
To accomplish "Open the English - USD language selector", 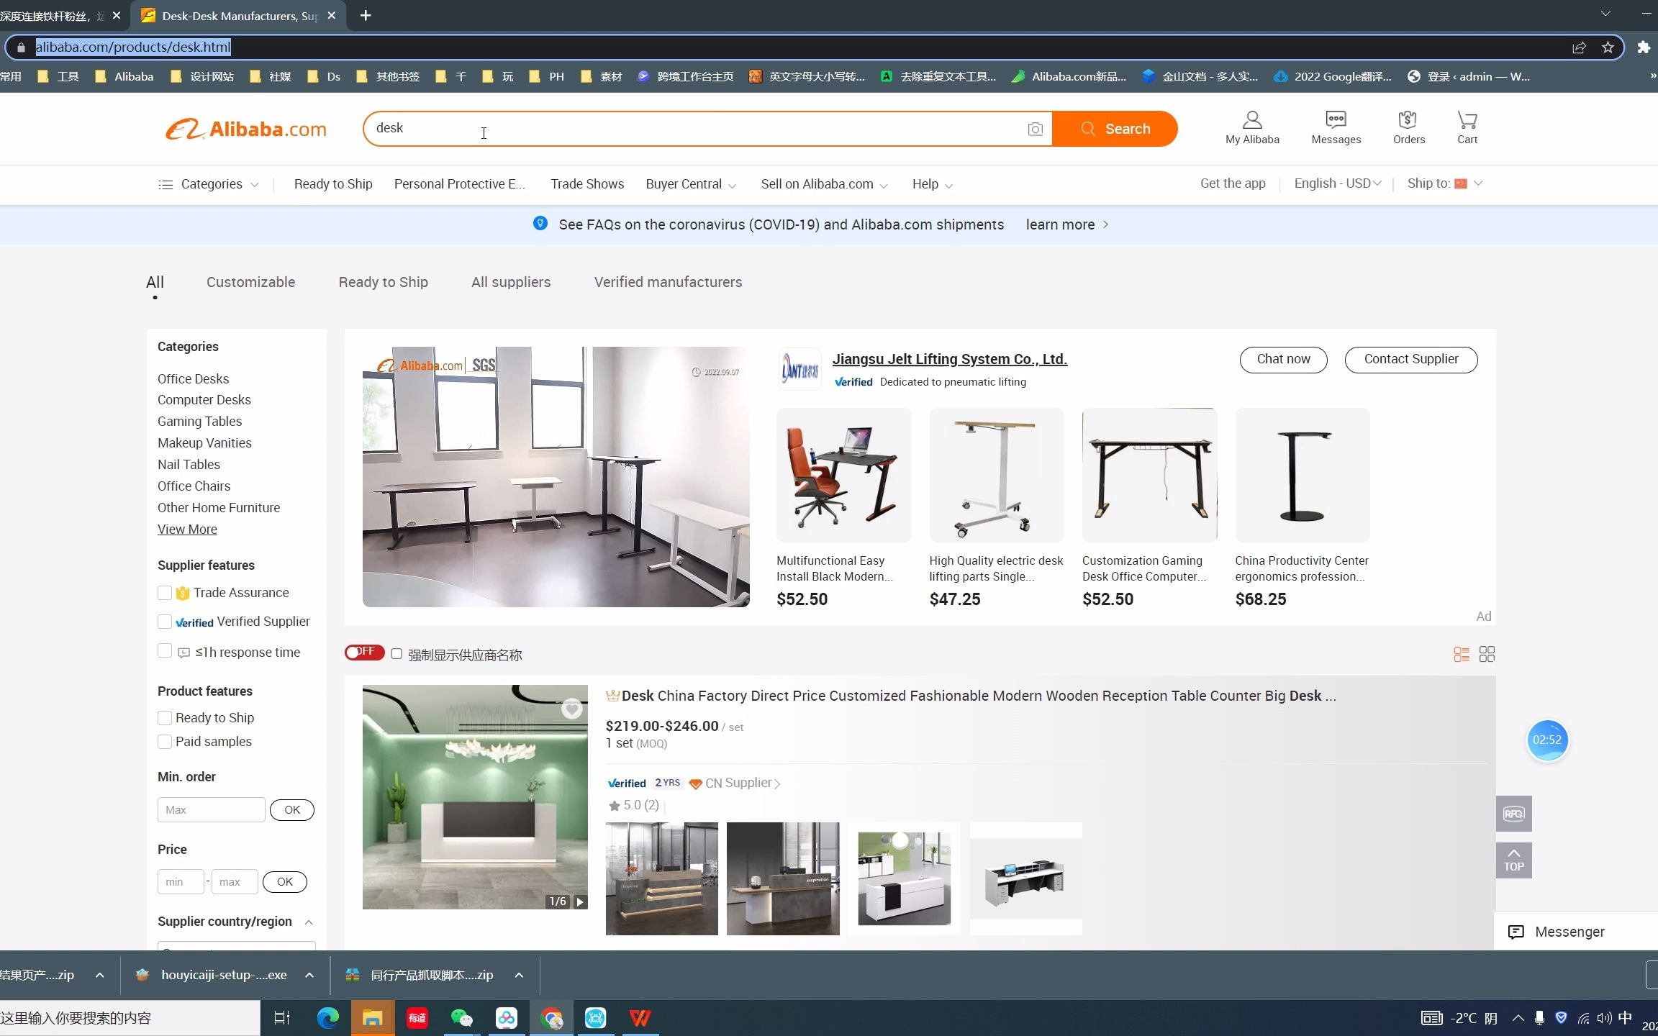I will (x=1337, y=183).
